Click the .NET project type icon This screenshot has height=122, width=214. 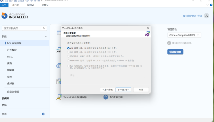pyautogui.click(x=59, y=50)
